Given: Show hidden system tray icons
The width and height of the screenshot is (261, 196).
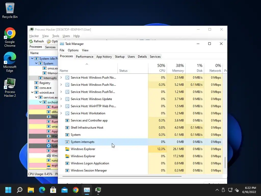Looking at the screenshot, I should coord(217,190).
